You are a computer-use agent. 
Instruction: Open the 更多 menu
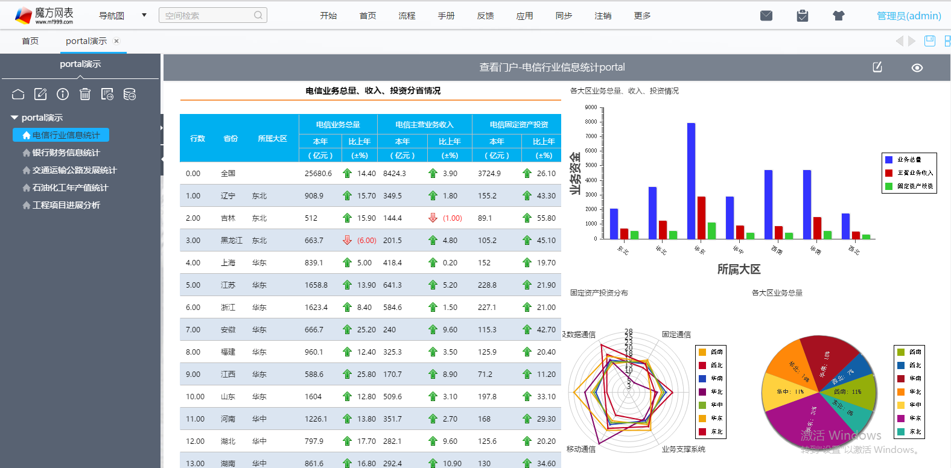point(642,16)
